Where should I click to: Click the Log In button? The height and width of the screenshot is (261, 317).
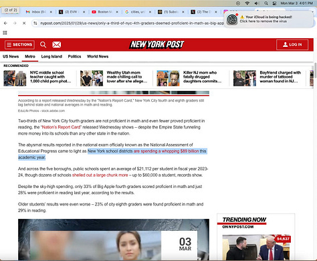tap(292, 45)
